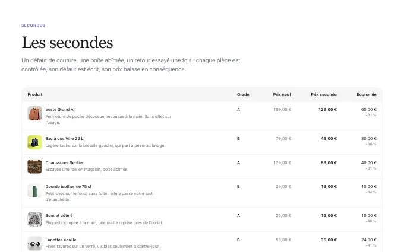This screenshot has width=404, height=252.
Task: Click the SECONDES section label
Action: [33, 25]
